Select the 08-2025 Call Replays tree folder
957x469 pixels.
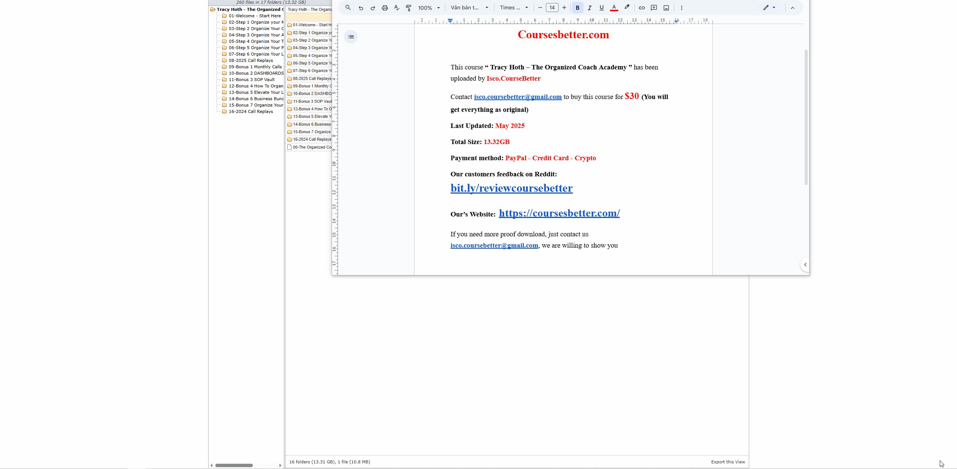(251, 60)
